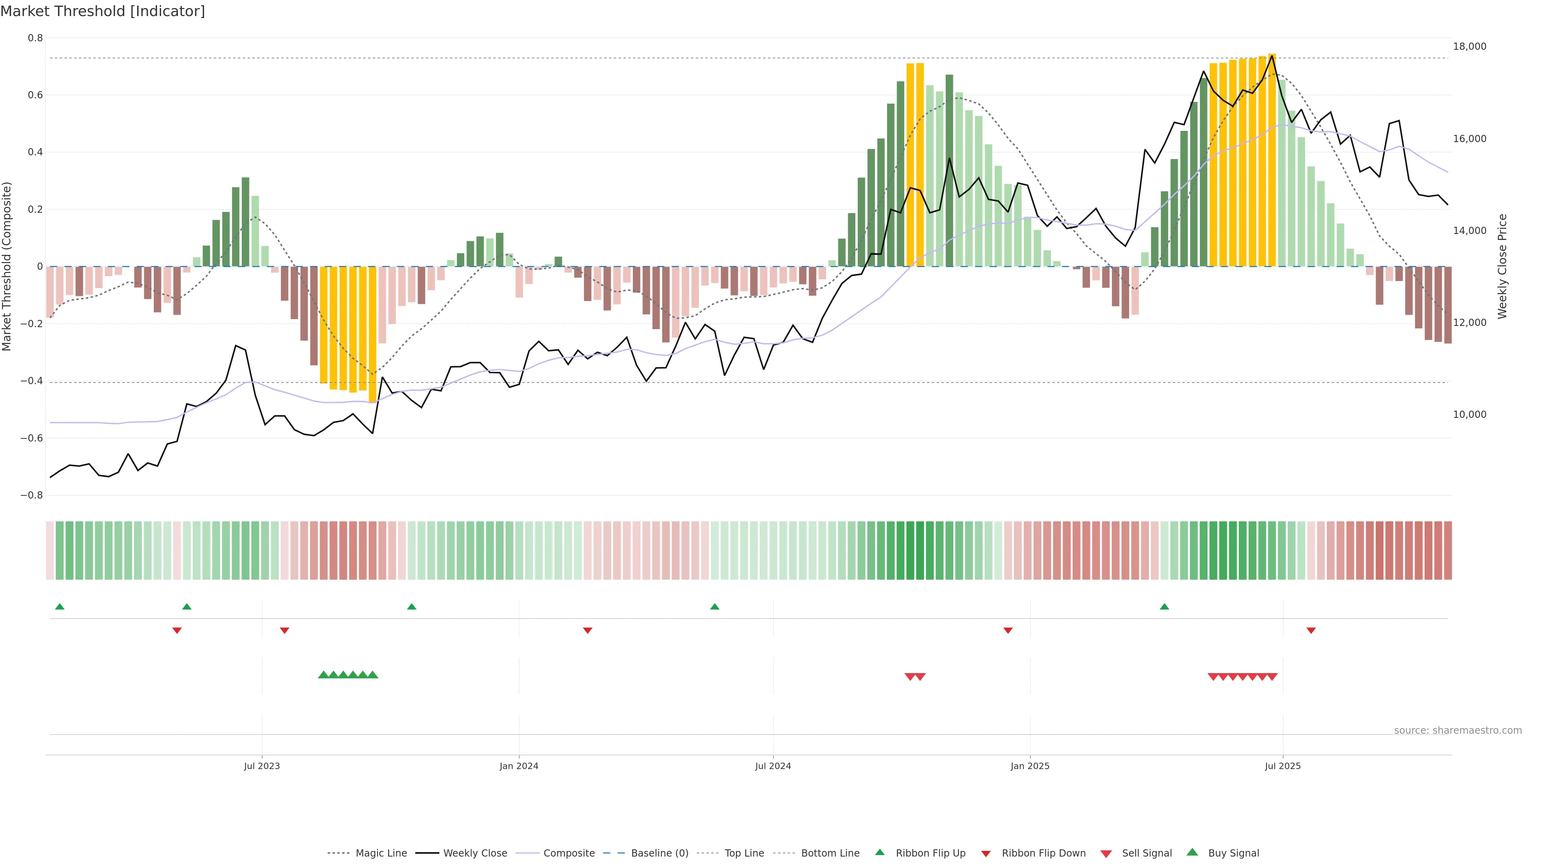Click the last red Ribbon Flip Down triangle after Jul 2025

point(1311,630)
